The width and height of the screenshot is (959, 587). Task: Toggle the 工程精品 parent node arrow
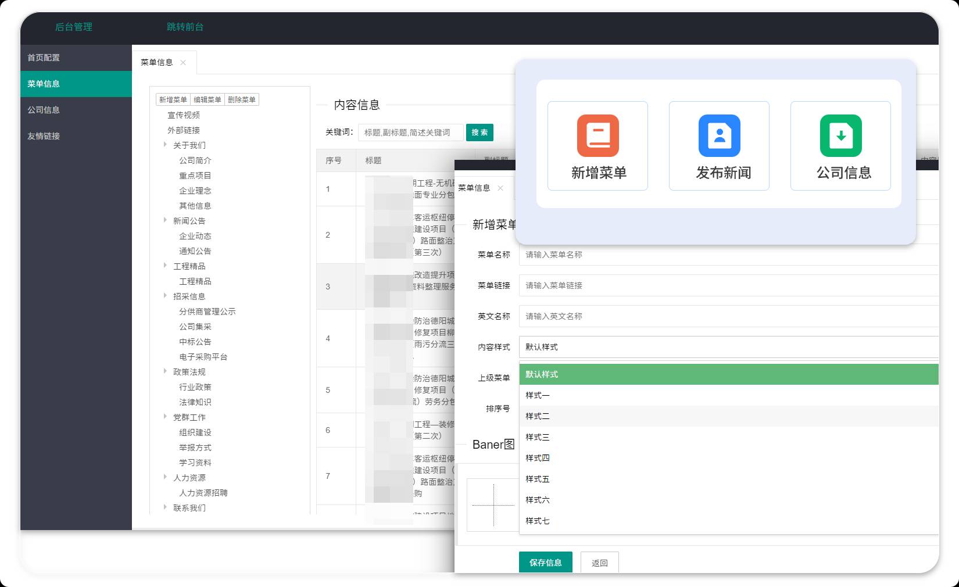point(165,266)
